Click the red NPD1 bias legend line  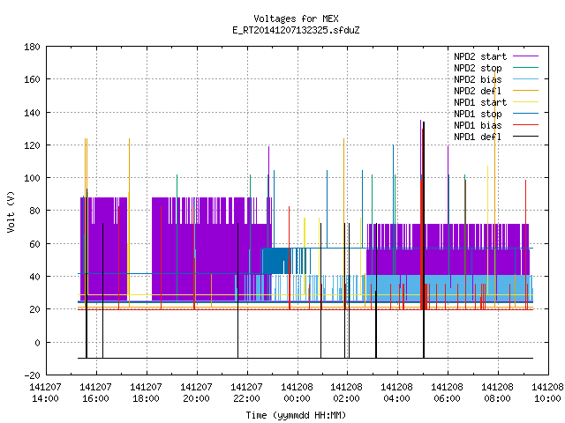click(525, 125)
